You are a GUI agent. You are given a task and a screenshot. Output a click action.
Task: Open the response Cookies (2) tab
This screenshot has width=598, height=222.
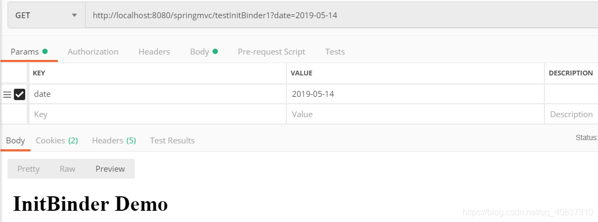pos(57,141)
